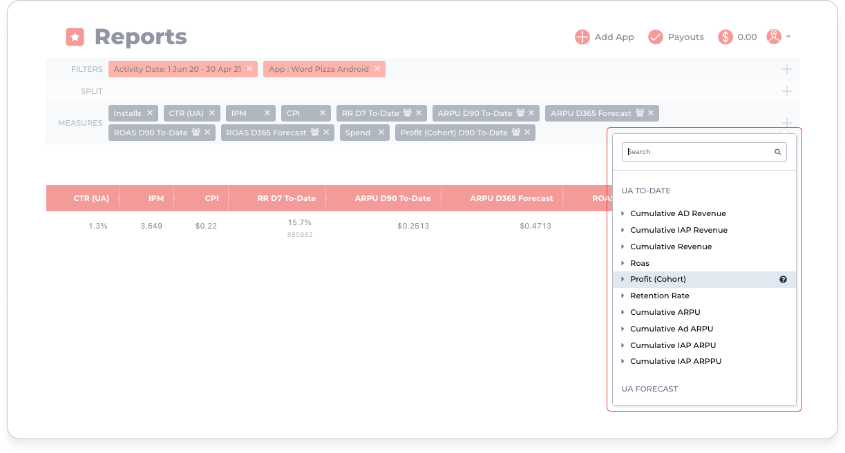Select the $0.22 CPI value

[206, 226]
